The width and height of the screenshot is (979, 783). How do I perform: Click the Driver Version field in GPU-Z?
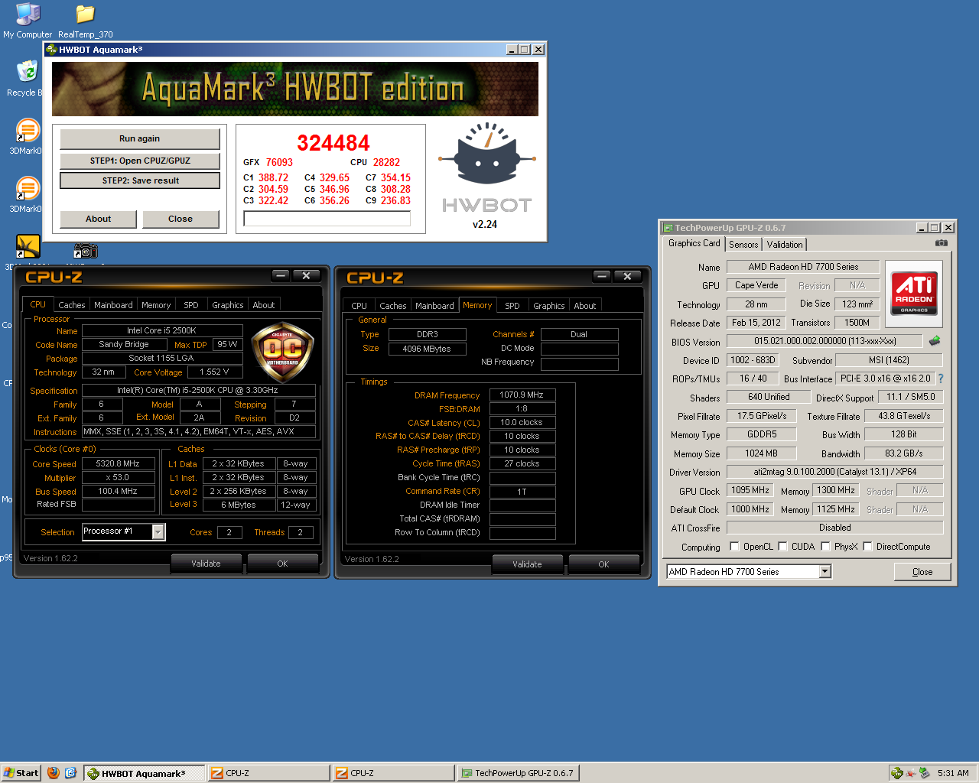point(834,472)
